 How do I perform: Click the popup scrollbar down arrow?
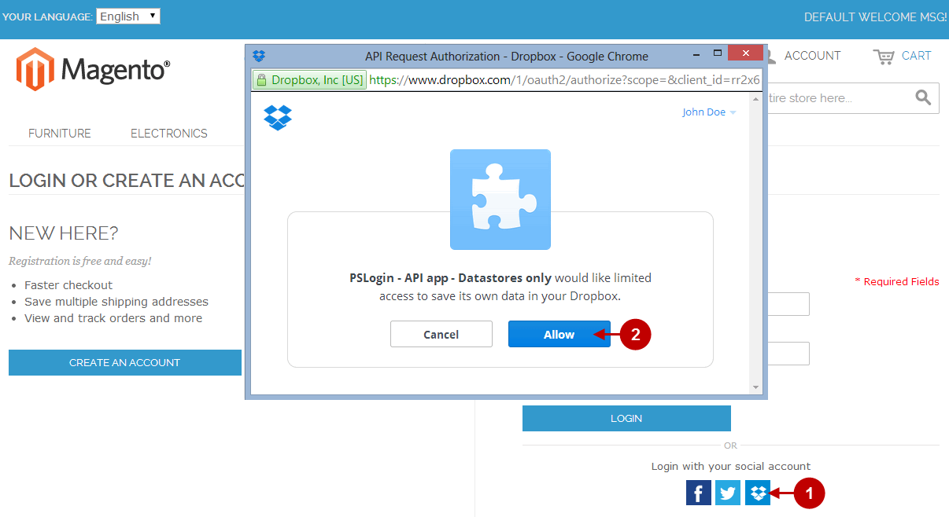point(756,387)
